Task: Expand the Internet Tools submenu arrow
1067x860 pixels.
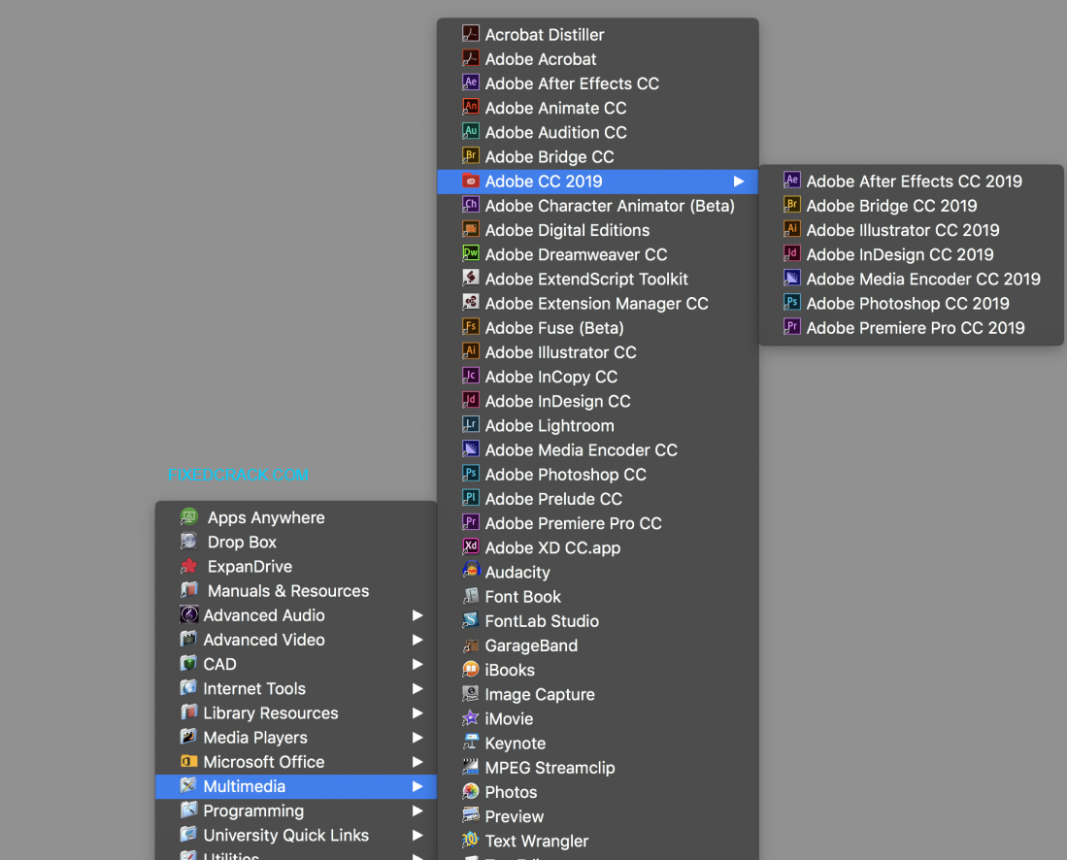Action: 417,688
